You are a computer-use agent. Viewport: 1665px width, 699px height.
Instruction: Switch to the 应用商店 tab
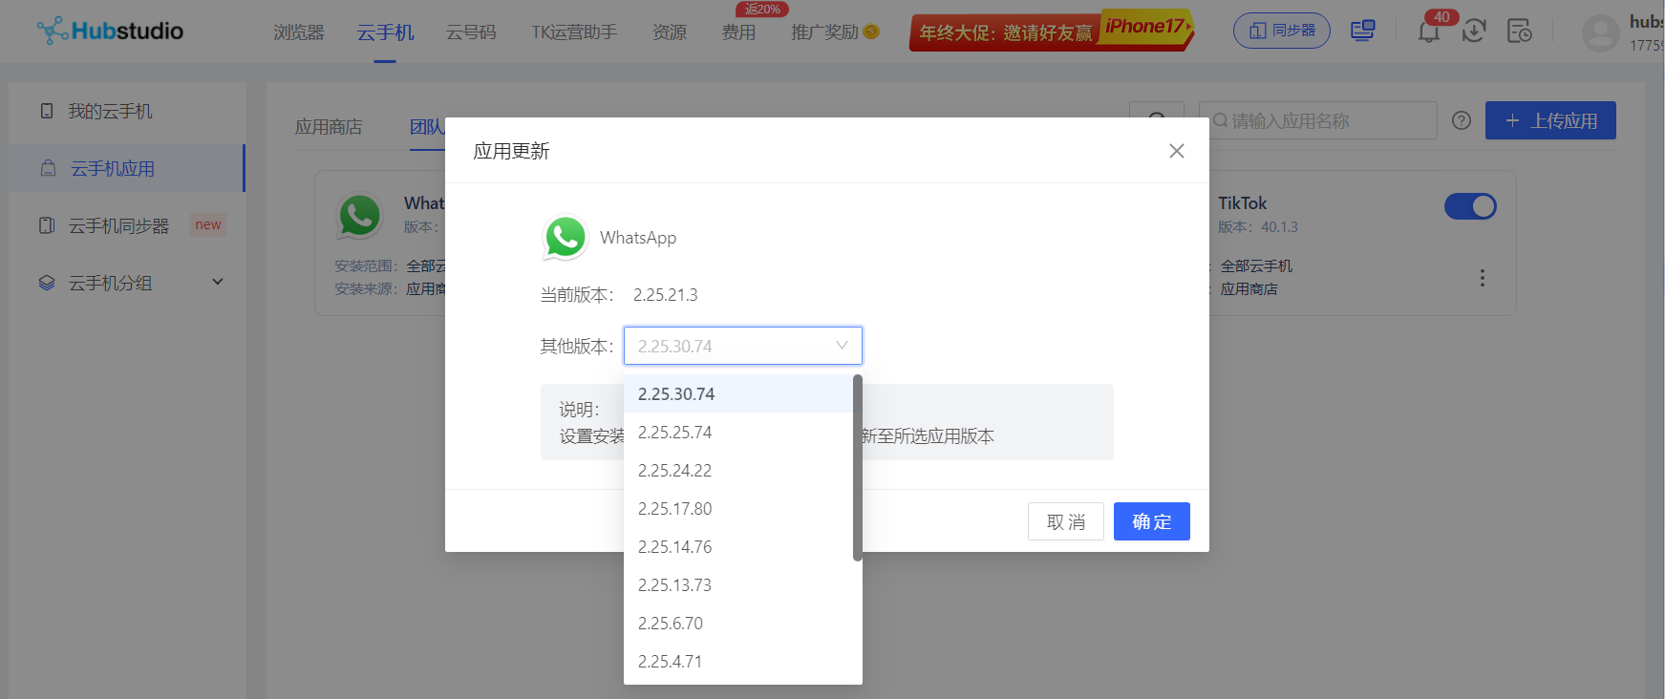[329, 127]
